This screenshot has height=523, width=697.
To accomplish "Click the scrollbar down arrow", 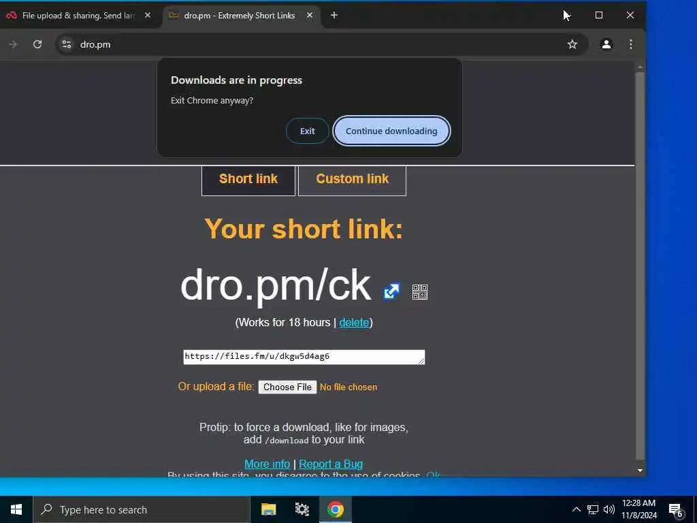I will coord(640,471).
